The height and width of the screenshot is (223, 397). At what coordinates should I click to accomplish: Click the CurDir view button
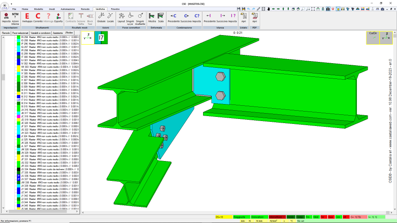pos(373,38)
